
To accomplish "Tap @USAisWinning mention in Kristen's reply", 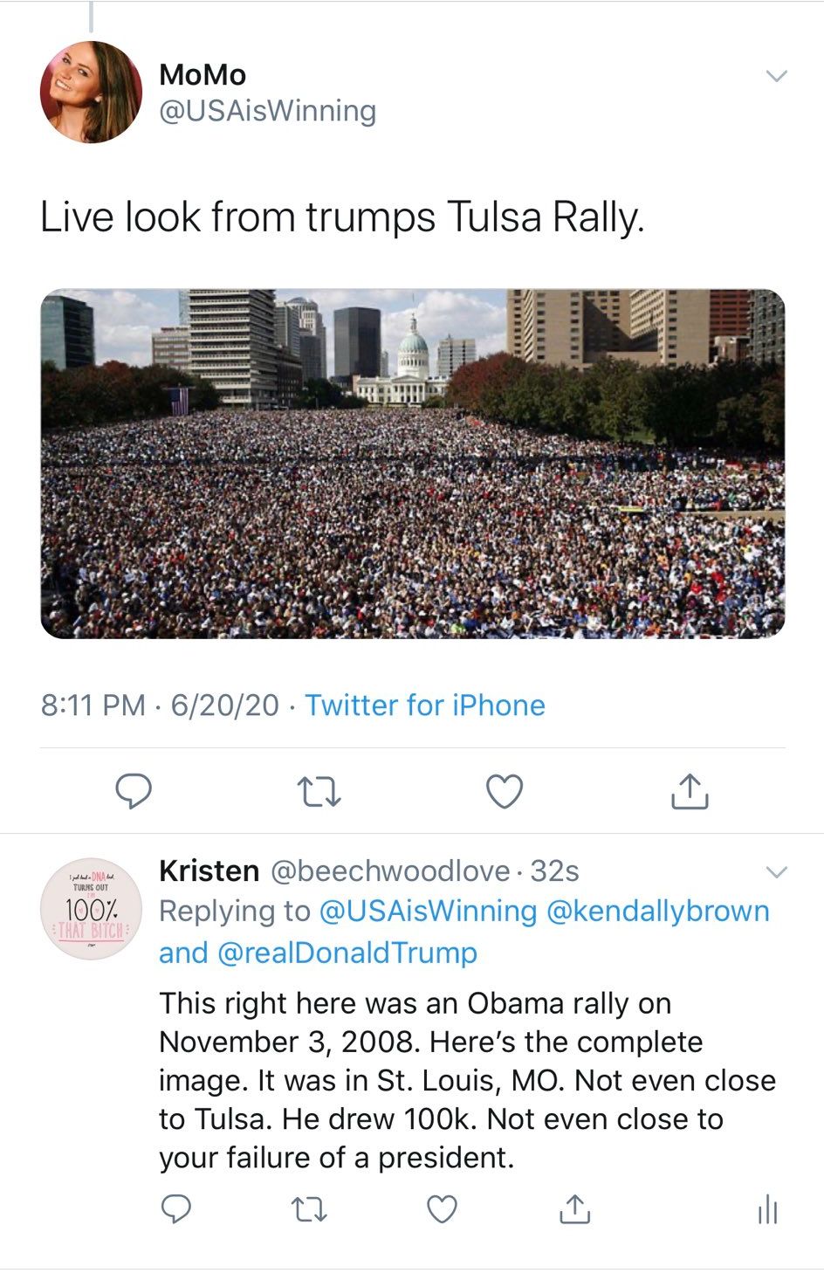I will point(428,911).
